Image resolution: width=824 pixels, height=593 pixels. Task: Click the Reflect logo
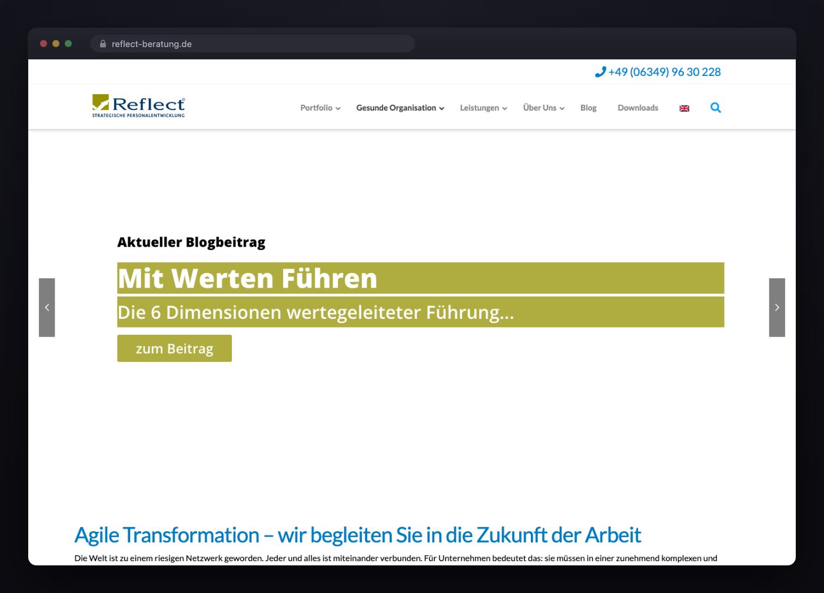138,106
